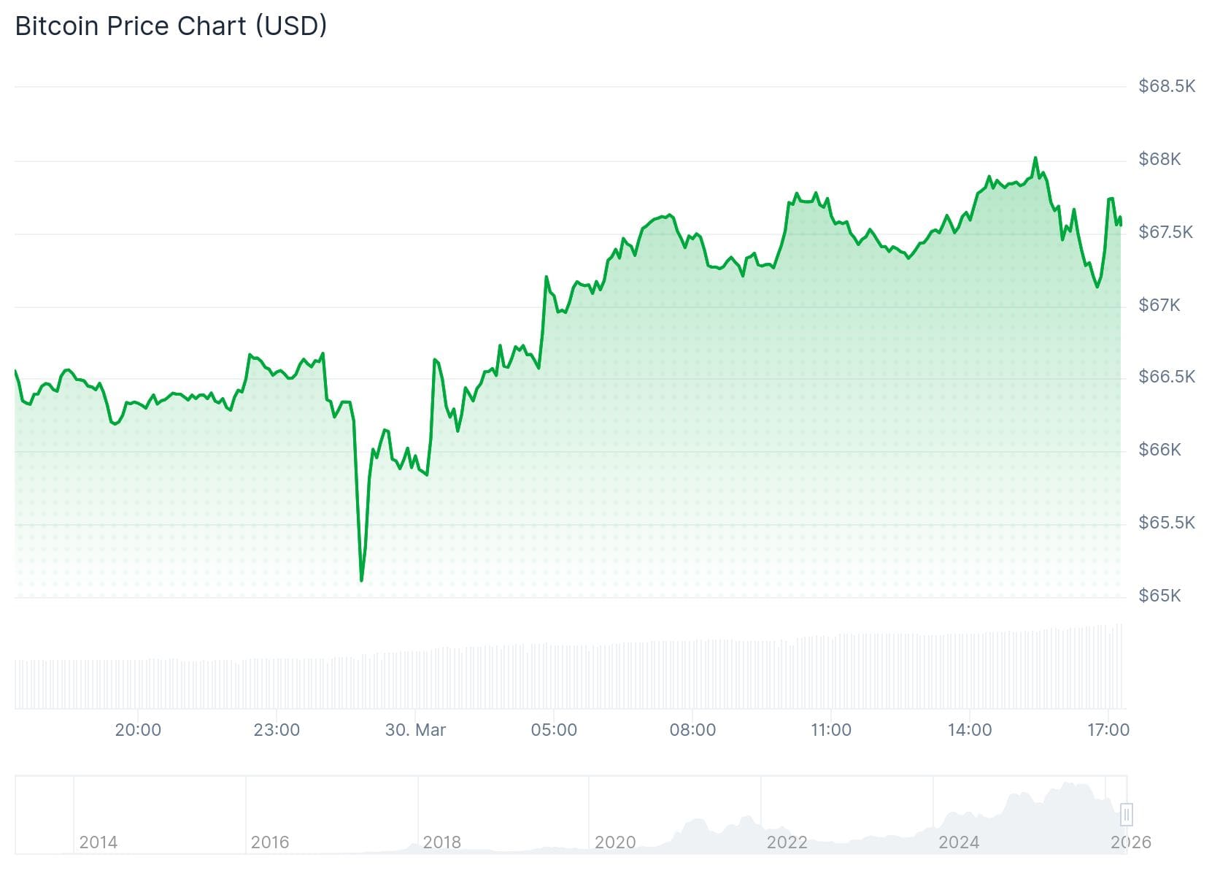Click the 20:00 time axis label
1212x876 pixels.
tap(138, 730)
